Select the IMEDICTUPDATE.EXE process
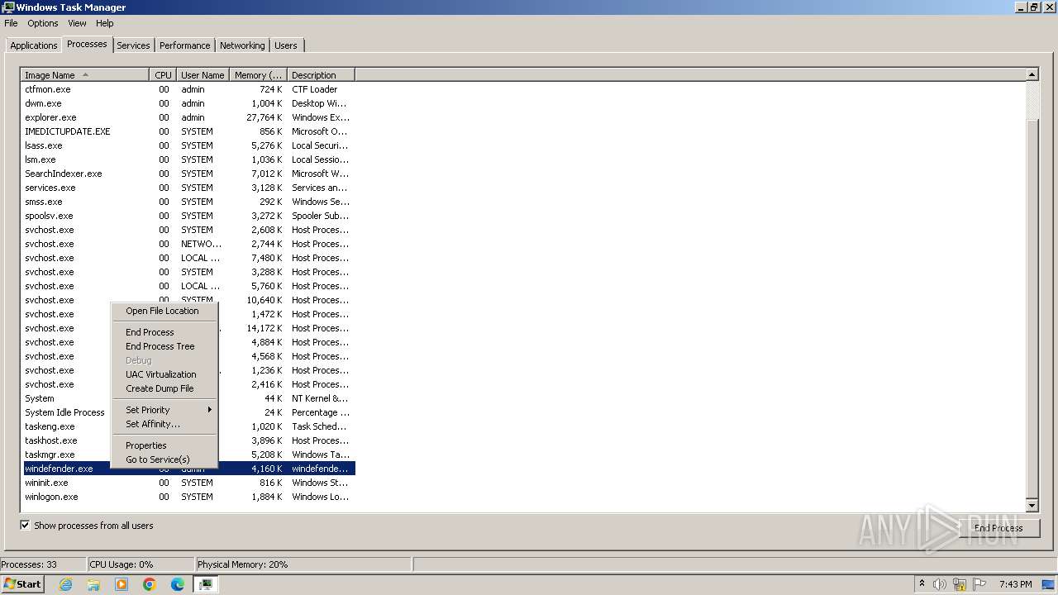Viewport: 1058px width, 595px height. tap(188, 131)
